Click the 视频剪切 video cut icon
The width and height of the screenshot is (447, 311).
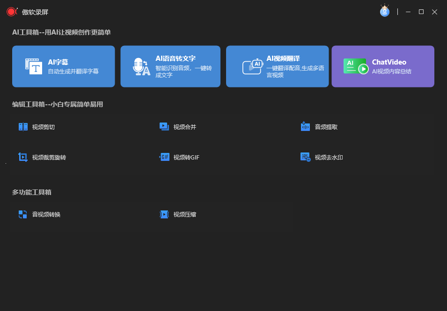tap(23, 127)
